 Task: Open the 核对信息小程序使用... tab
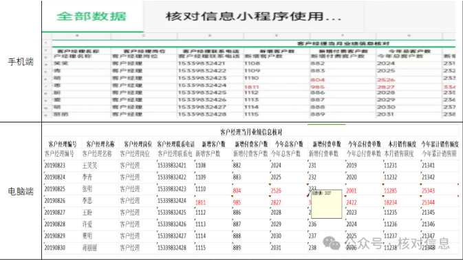(253, 17)
